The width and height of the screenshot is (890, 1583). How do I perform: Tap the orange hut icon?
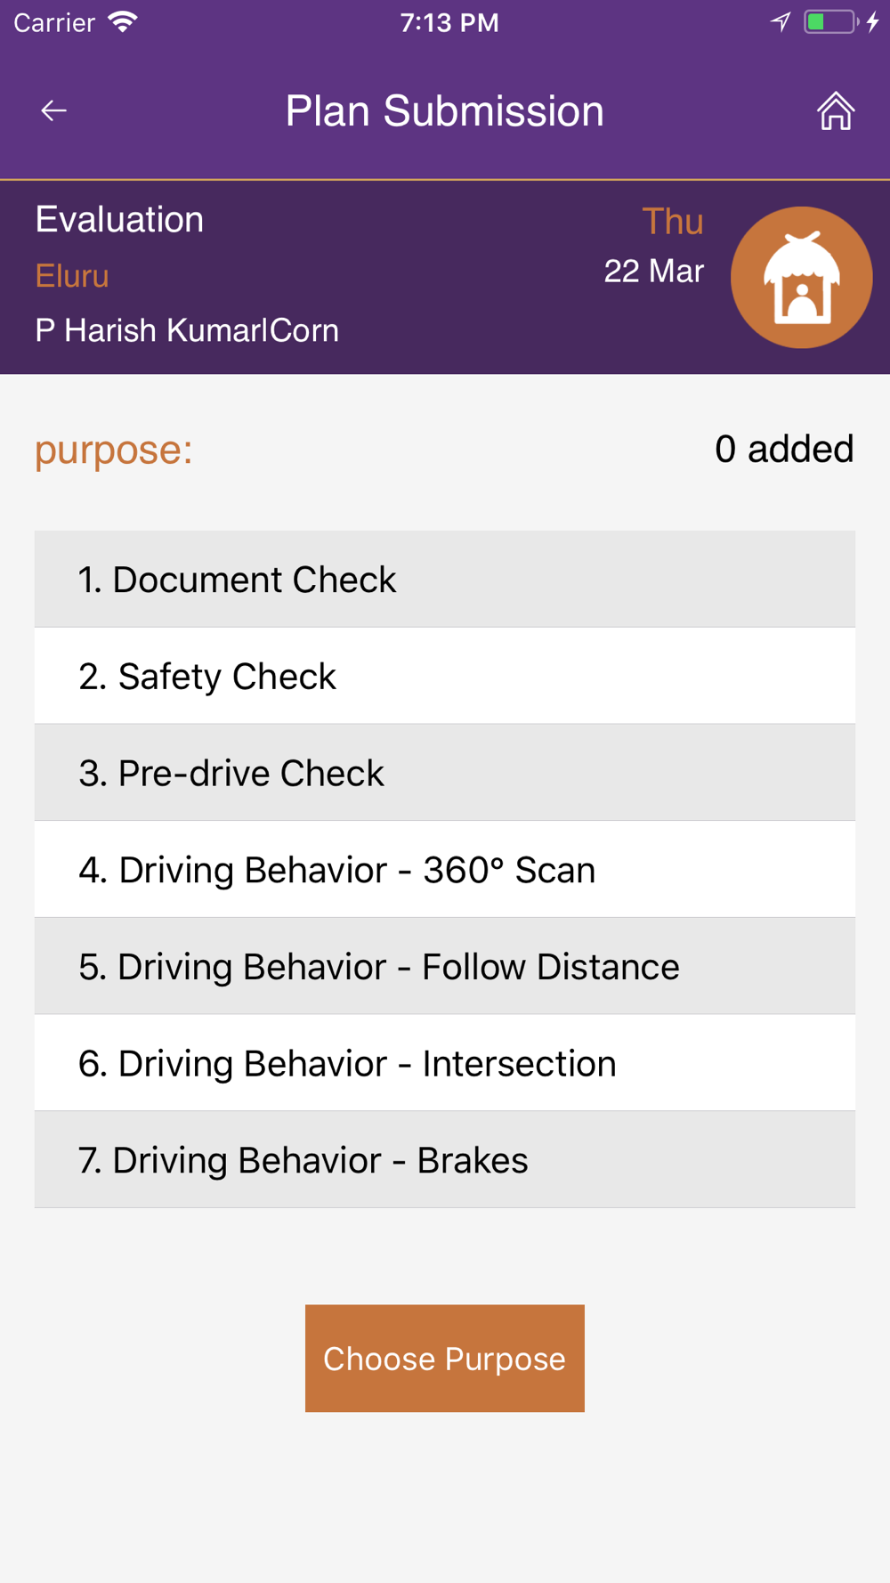(x=801, y=277)
